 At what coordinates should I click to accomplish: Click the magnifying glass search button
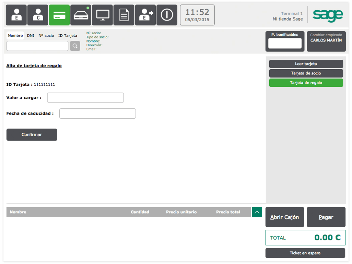[x=75, y=46]
